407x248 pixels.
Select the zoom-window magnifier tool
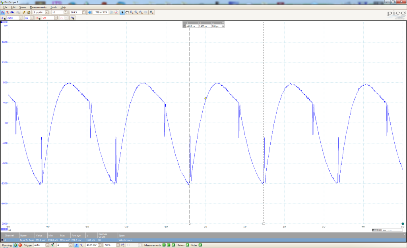tap(132, 12)
